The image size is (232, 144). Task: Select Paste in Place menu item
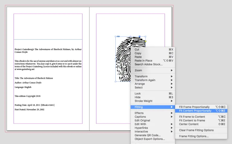coord(153,61)
